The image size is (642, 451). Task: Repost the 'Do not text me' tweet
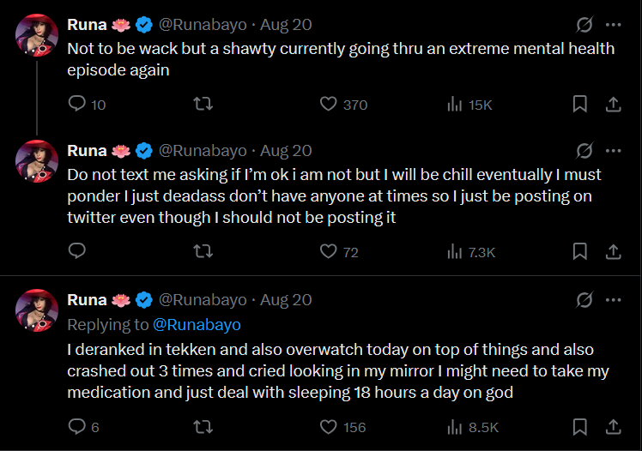(203, 252)
